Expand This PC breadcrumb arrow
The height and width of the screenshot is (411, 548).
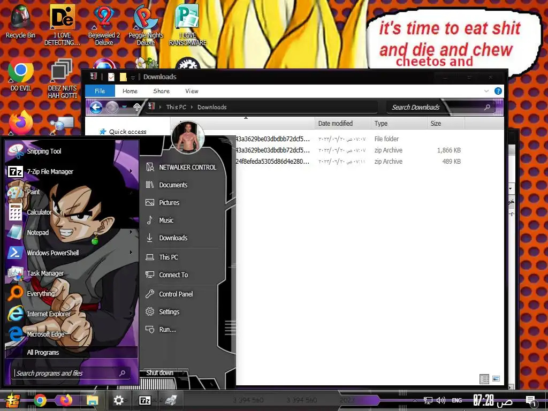pos(192,107)
